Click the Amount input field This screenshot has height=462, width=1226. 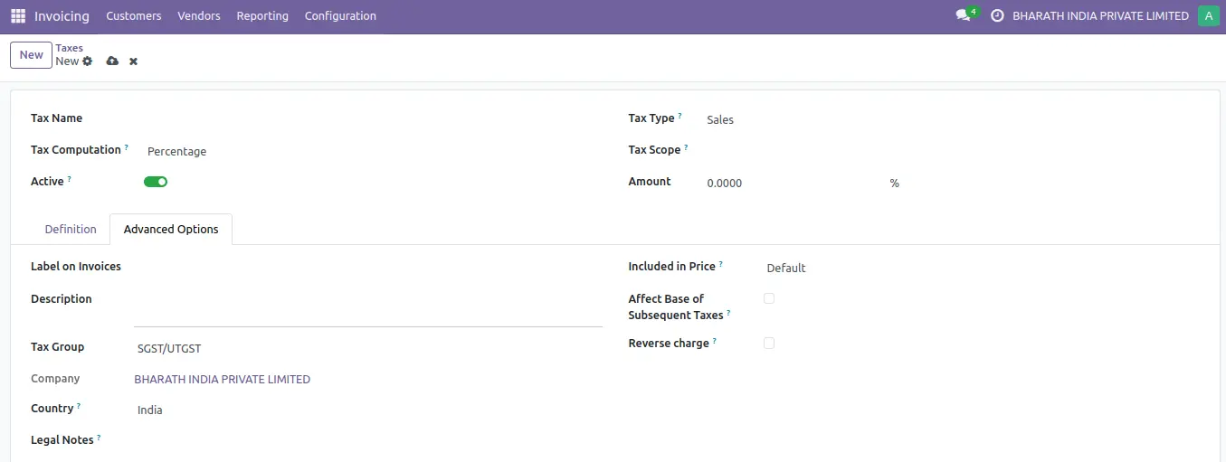pyautogui.click(x=787, y=184)
